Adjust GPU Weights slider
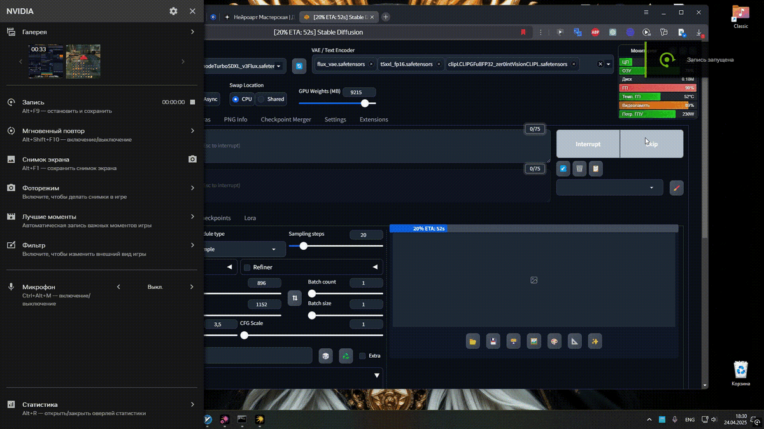 [337, 104]
